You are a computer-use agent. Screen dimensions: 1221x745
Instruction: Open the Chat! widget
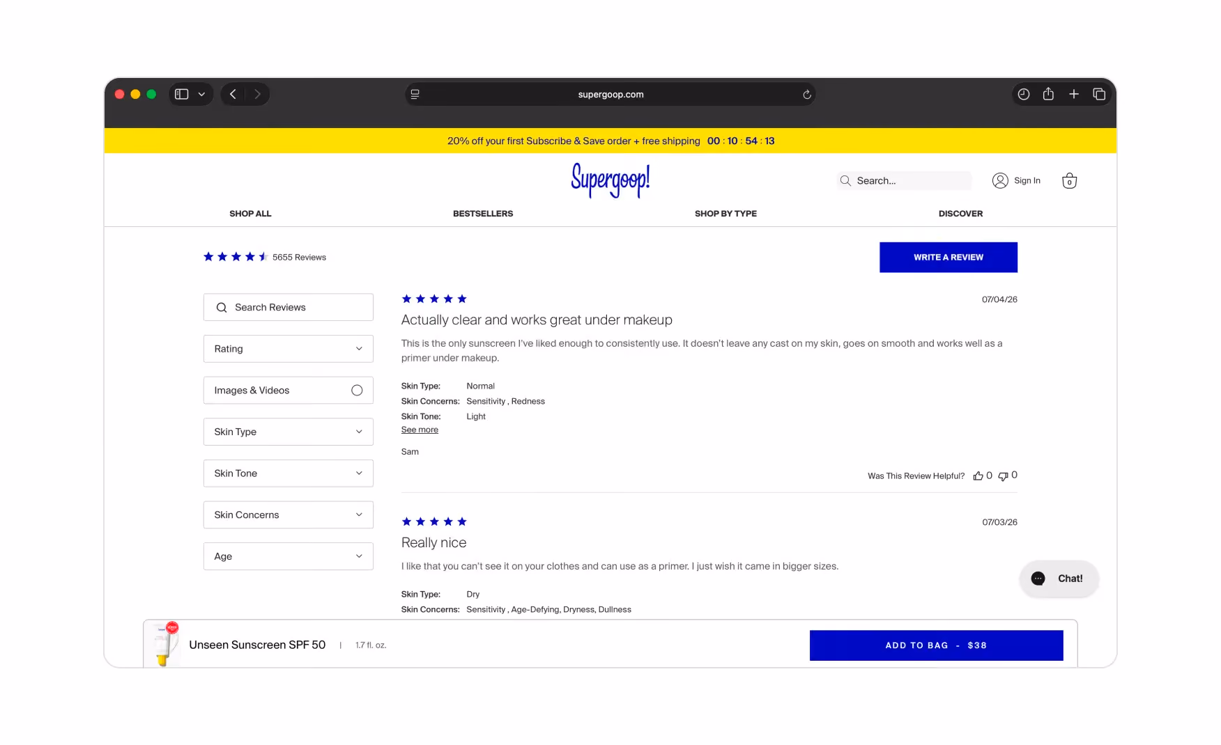(1059, 579)
